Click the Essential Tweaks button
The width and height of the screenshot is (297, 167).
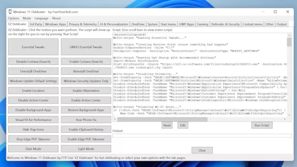coord(33,47)
